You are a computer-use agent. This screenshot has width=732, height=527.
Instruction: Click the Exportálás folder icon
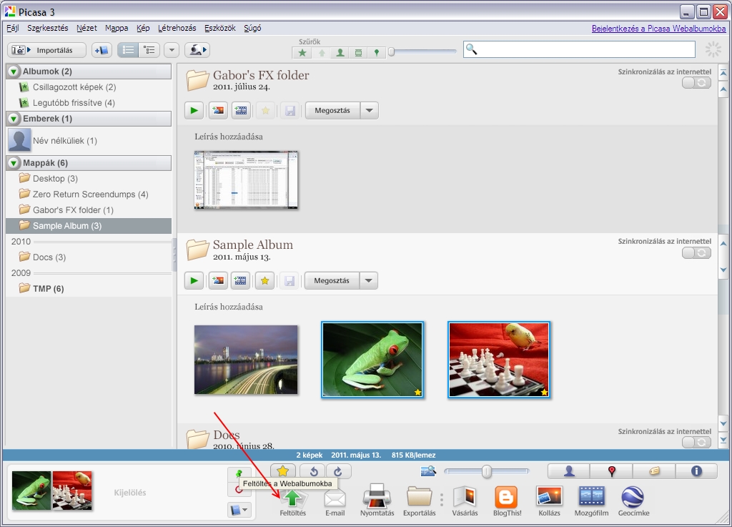click(x=419, y=501)
